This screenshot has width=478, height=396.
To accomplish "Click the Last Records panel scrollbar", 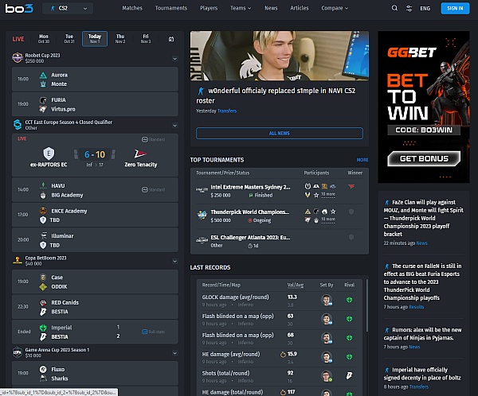I will (x=366, y=305).
